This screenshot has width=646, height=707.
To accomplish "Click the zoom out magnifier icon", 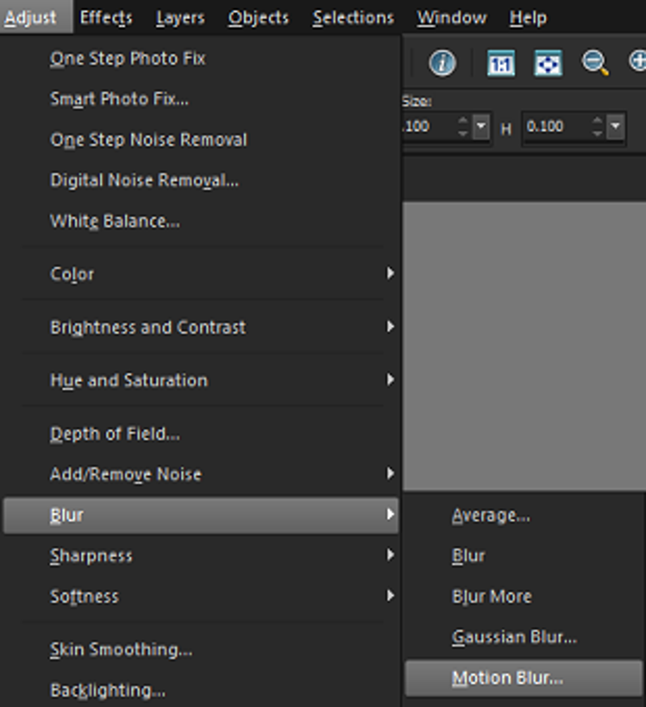I will pos(595,63).
